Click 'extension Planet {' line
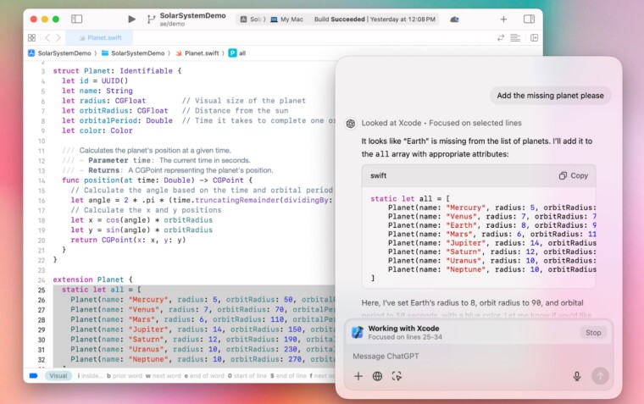 tap(93, 279)
